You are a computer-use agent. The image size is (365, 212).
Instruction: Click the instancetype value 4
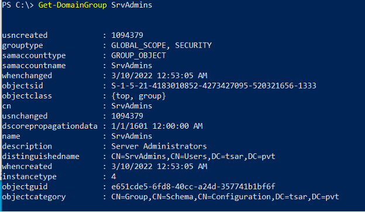113,176
